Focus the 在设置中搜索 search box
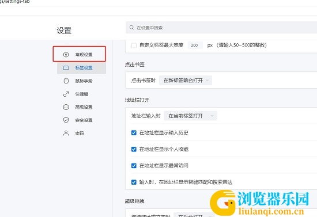 tap(221, 28)
